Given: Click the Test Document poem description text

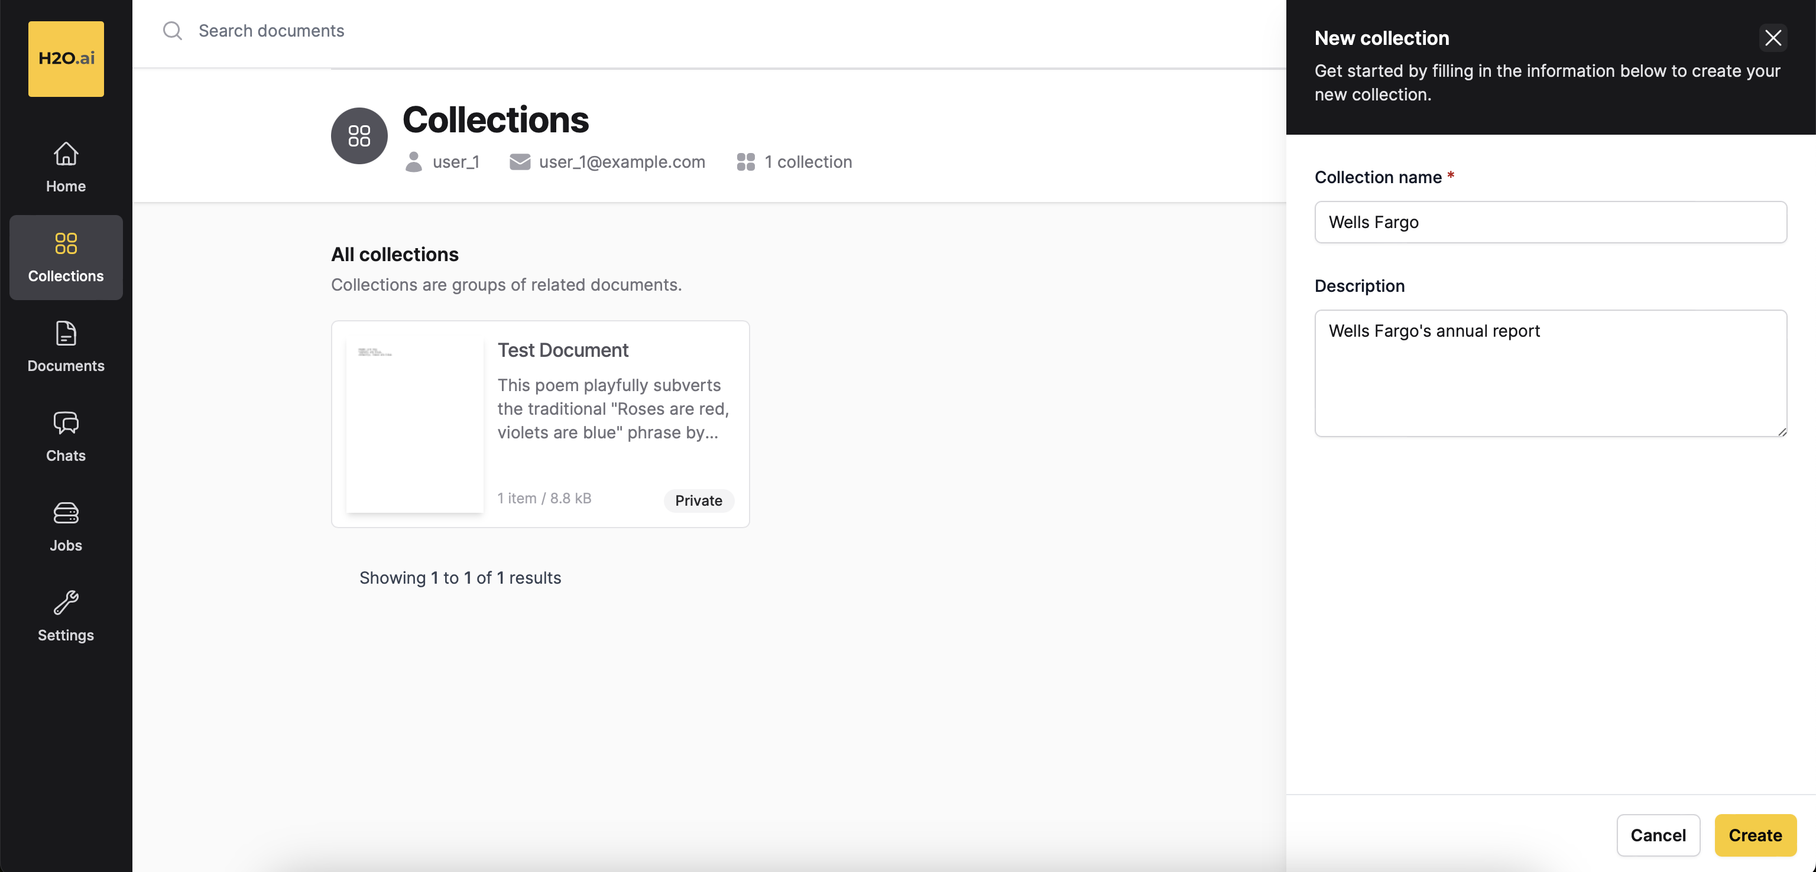Looking at the screenshot, I should point(614,409).
